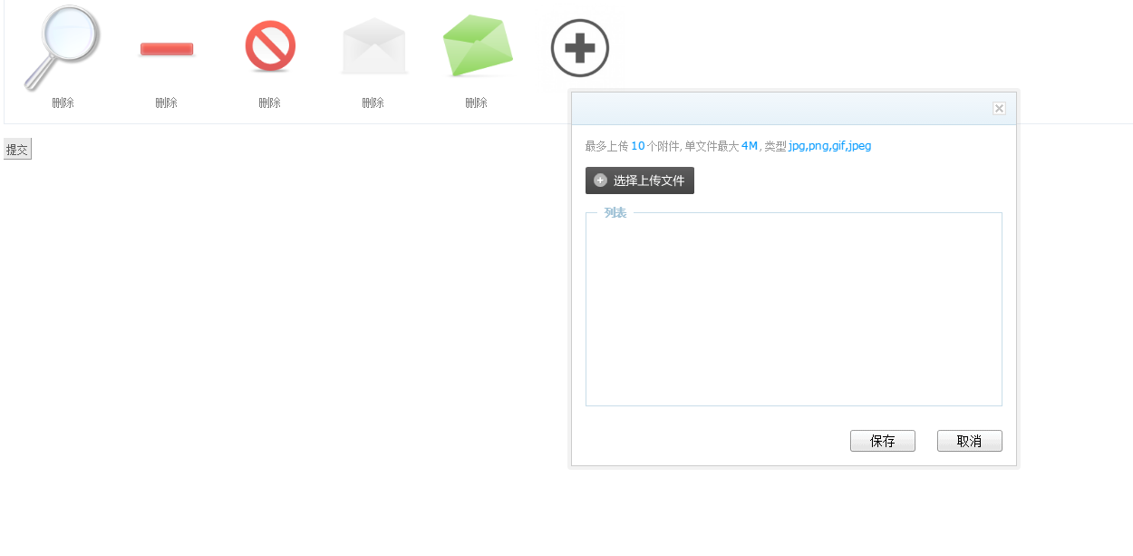Click 删除 below the gray envelope
The width and height of the screenshot is (1133, 556).
373,103
